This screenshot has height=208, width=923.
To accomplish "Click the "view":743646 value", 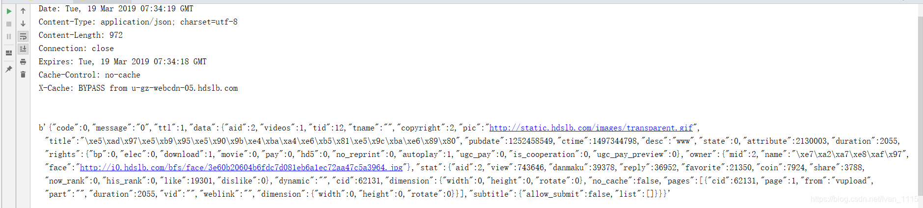I will pos(515,168).
